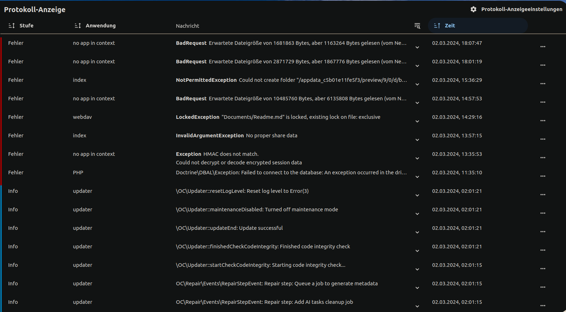Select timestamp 02.03.2024, 18:07:47
This screenshot has height=312, width=566.
457,43
